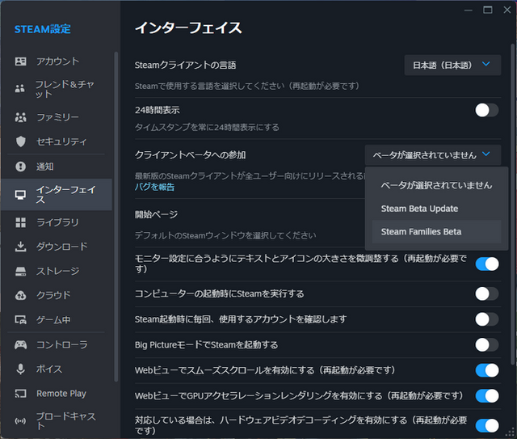Screen dimensions: 517x439
Task: Go to Remote Play settings
Action: (61, 394)
